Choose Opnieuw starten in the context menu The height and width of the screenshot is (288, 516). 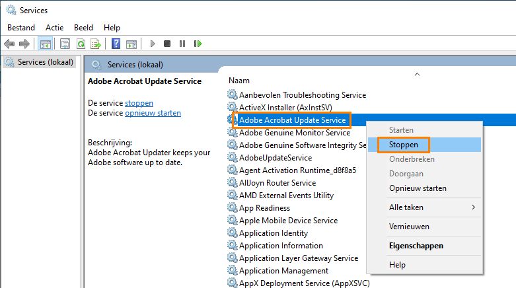pos(425,188)
